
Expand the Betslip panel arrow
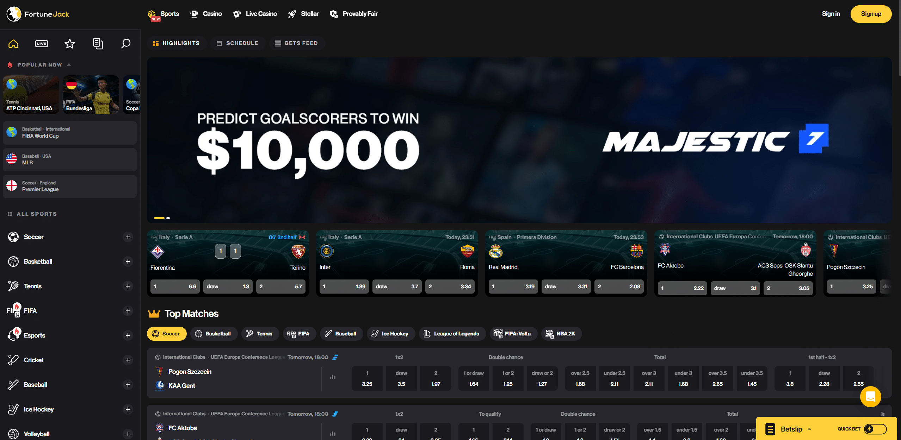pos(809,429)
